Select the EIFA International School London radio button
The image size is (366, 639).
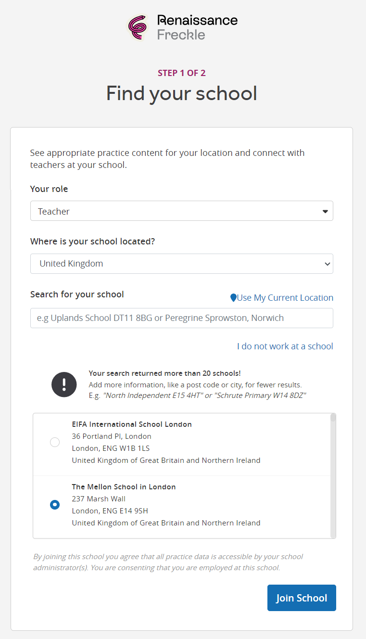[55, 442]
